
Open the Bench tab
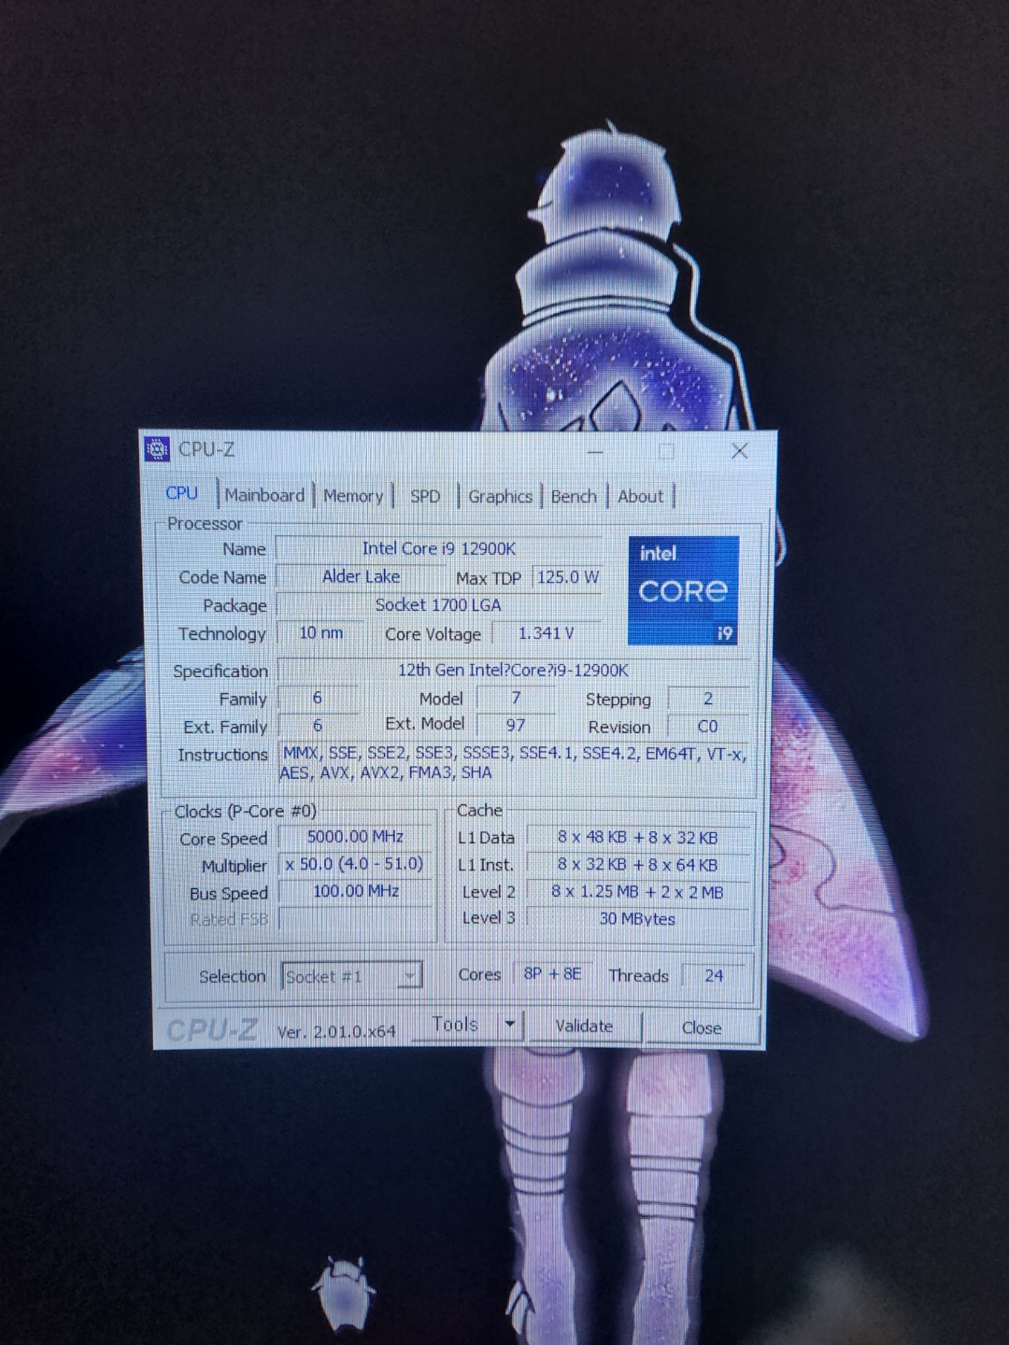pos(574,496)
